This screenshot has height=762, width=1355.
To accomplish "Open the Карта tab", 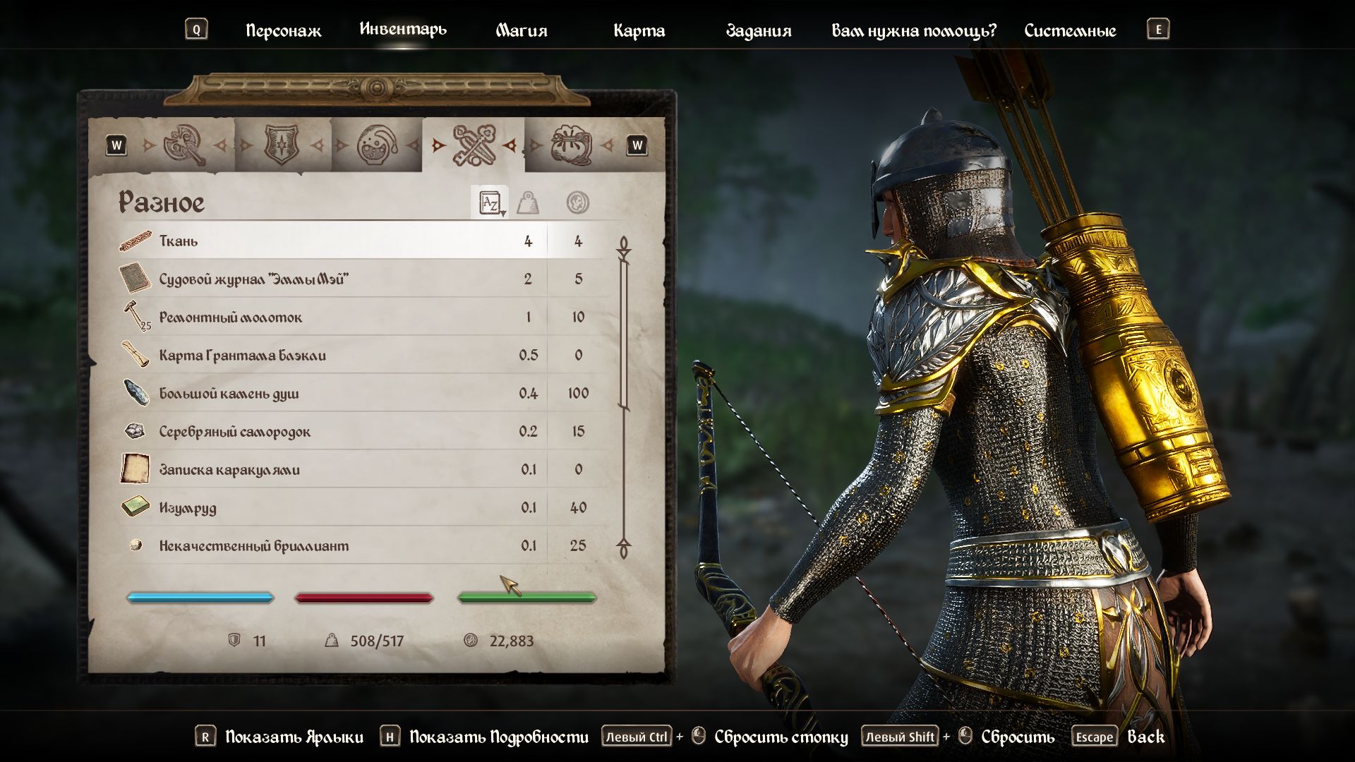I will (x=639, y=30).
